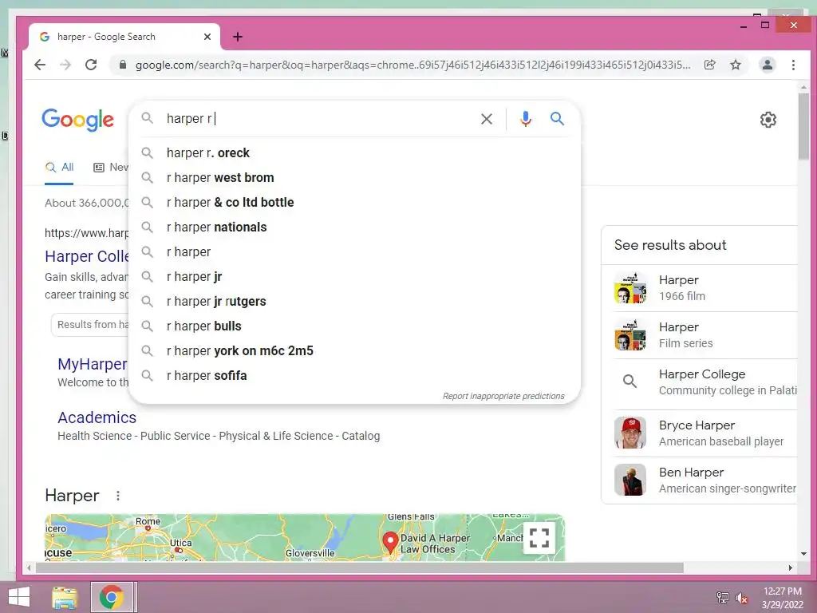
Task: Click the Chrome taskbar icon
Action: pyautogui.click(x=111, y=597)
